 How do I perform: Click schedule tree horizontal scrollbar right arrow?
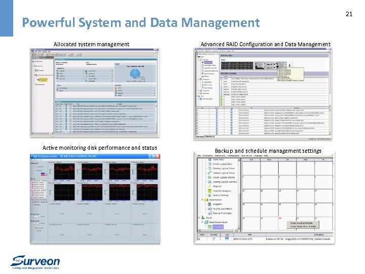tap(236, 230)
